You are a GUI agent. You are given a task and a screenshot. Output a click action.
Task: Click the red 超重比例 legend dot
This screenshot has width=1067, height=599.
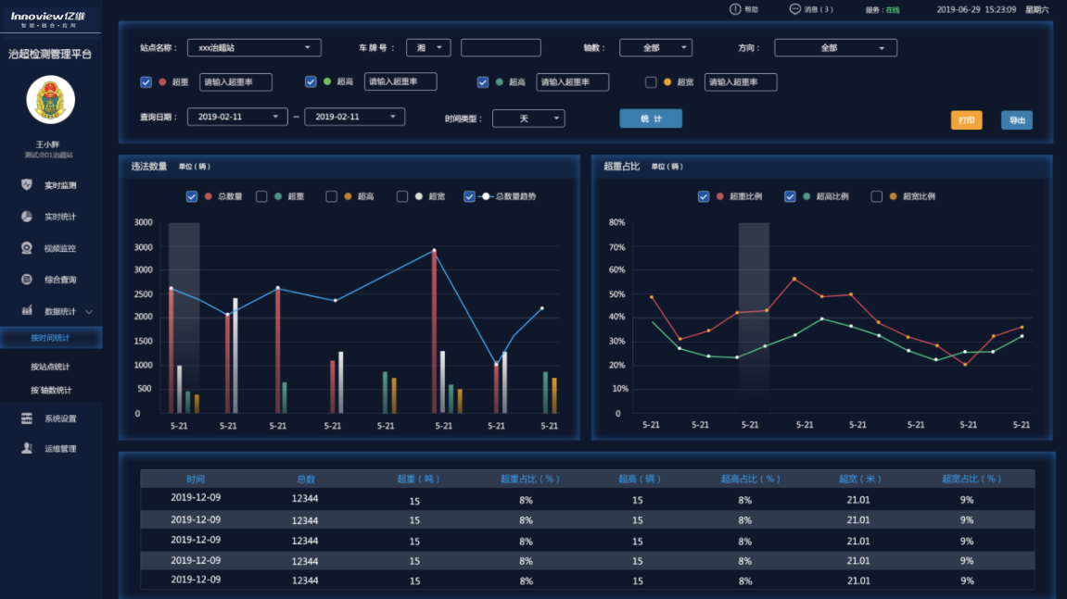pyautogui.click(x=720, y=196)
